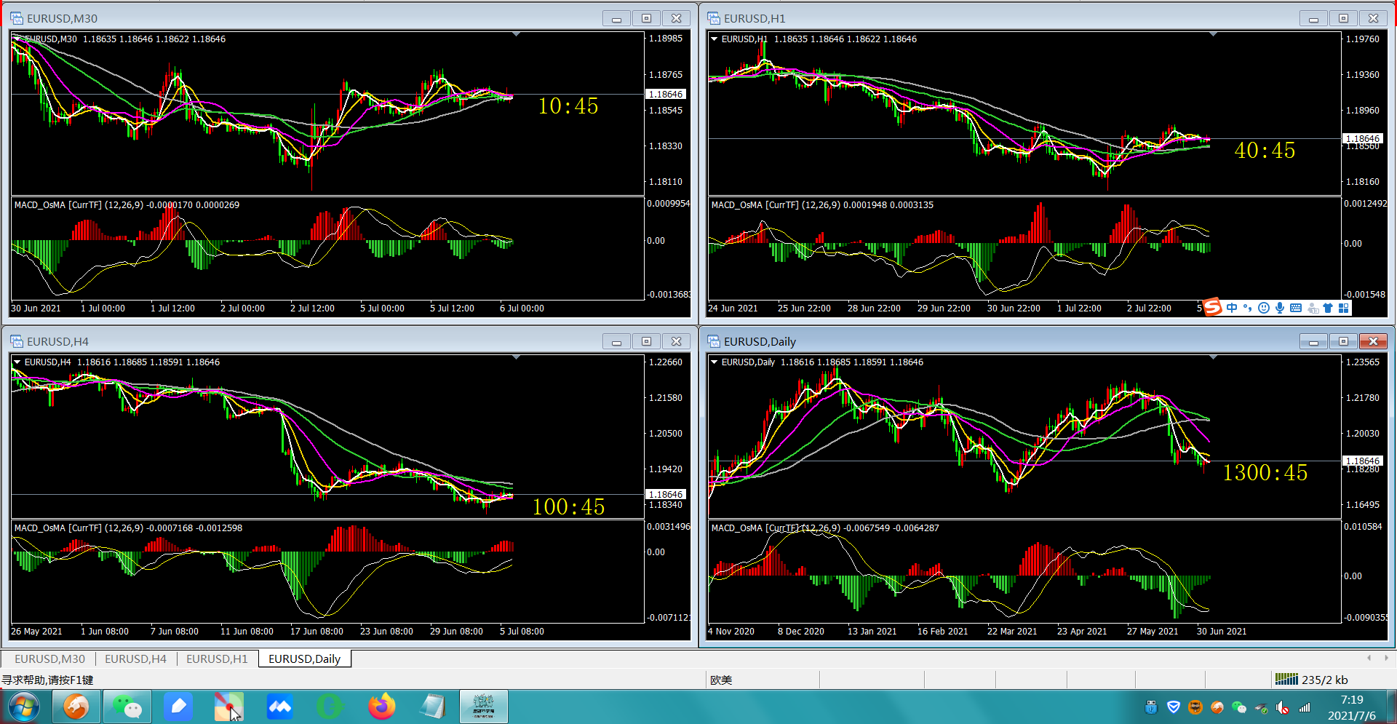Click the muted volume tray icon

[1283, 707]
